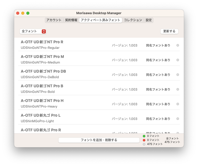
Task: Click version text for UDShinGoNTPro-Bold
Action: 125,89
